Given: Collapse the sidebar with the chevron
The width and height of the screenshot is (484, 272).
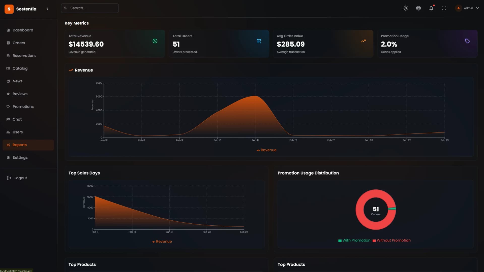Looking at the screenshot, I should pos(47,9).
